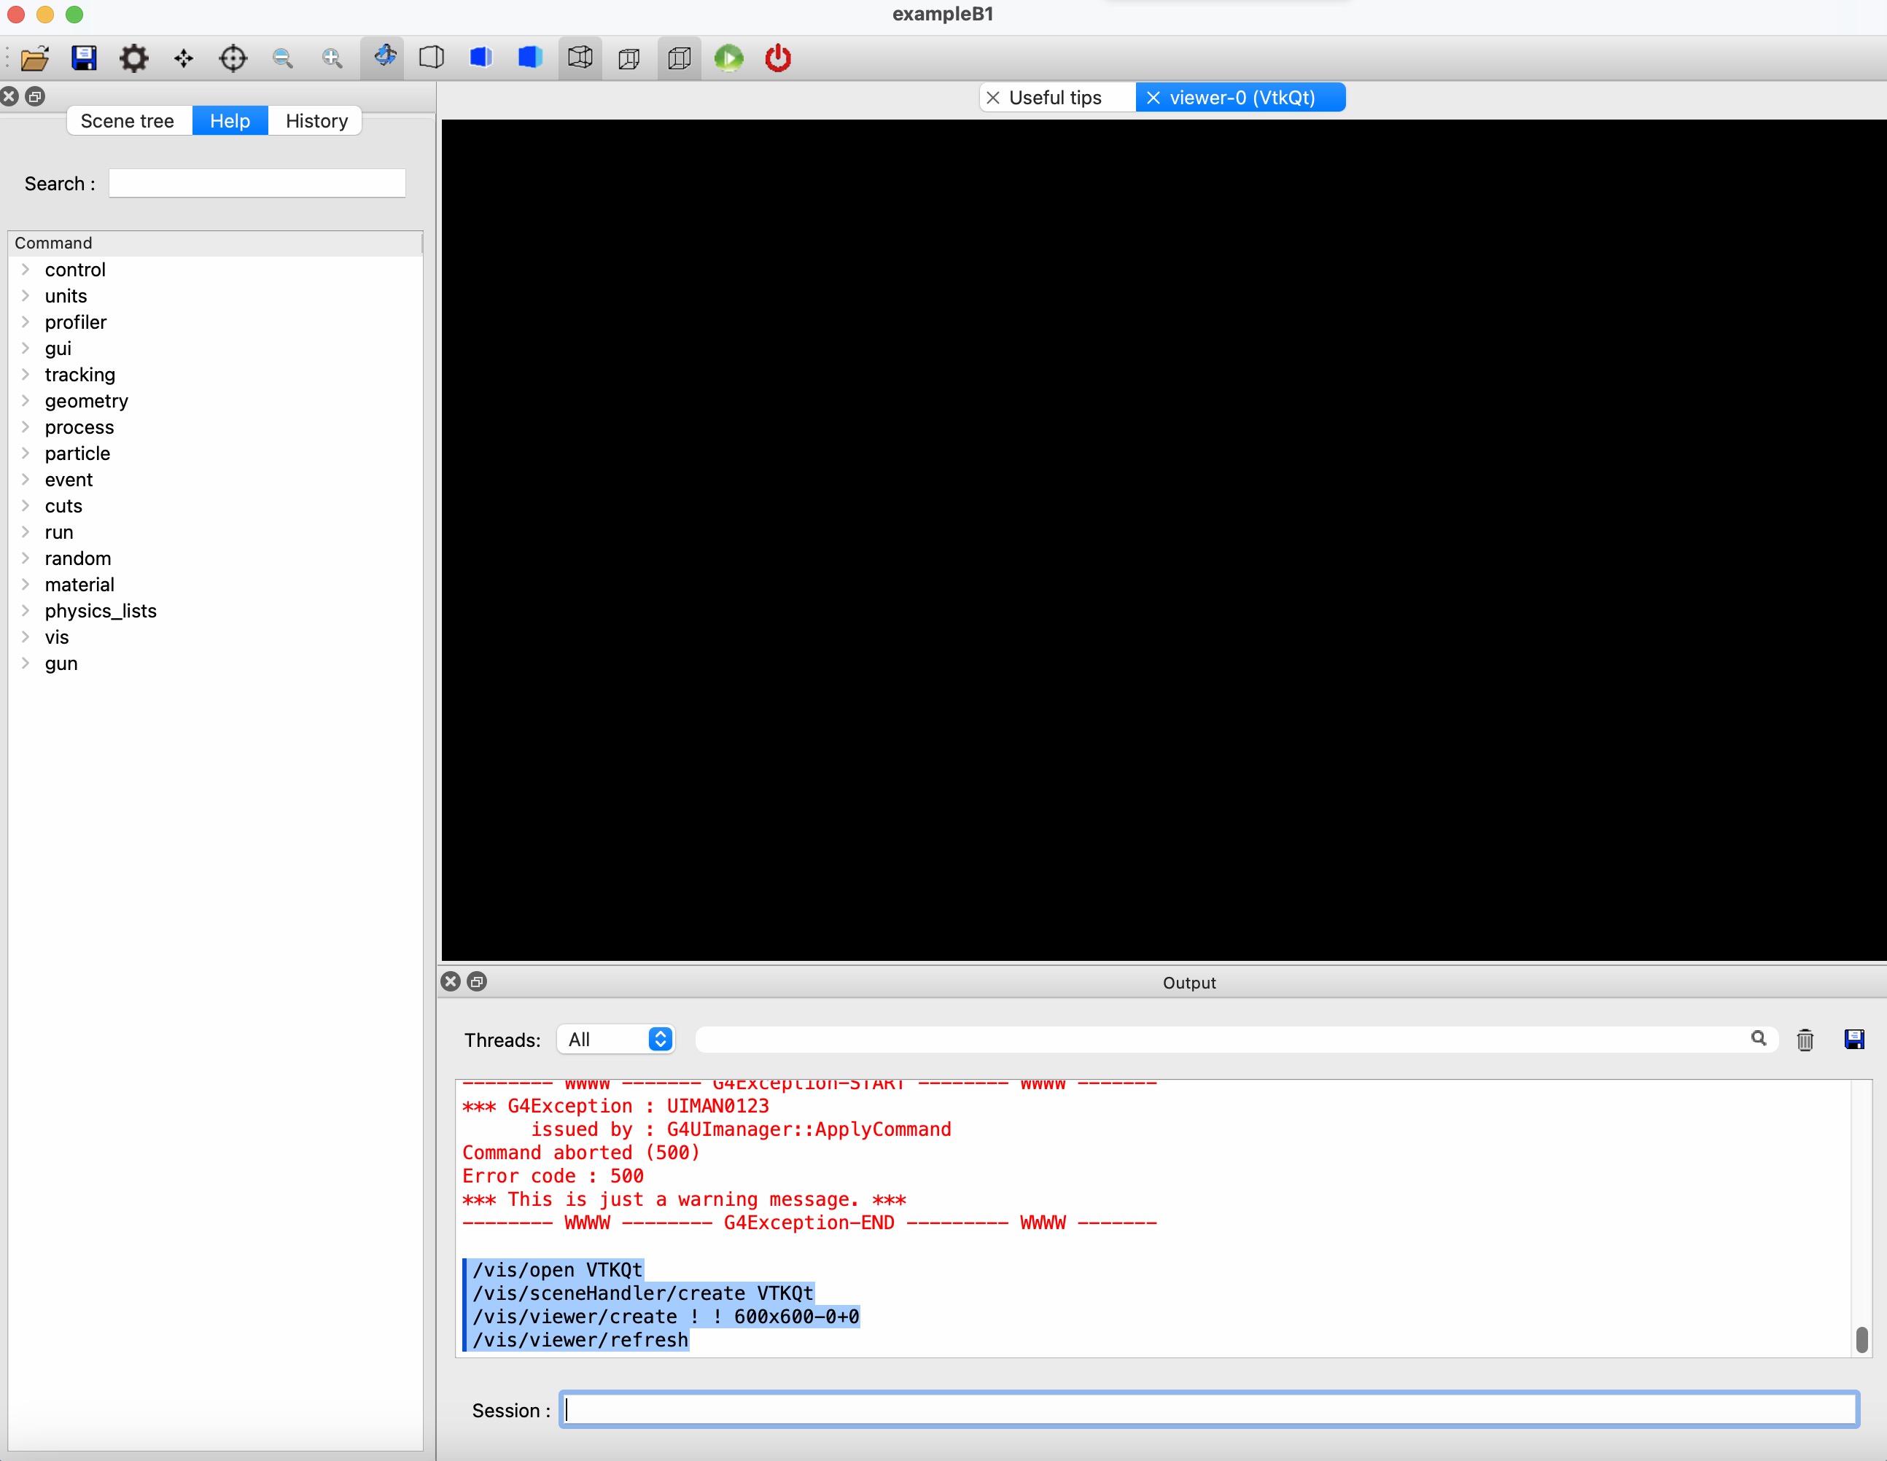Click the output log scrollbar handle
This screenshot has width=1887, height=1461.
click(1861, 1339)
